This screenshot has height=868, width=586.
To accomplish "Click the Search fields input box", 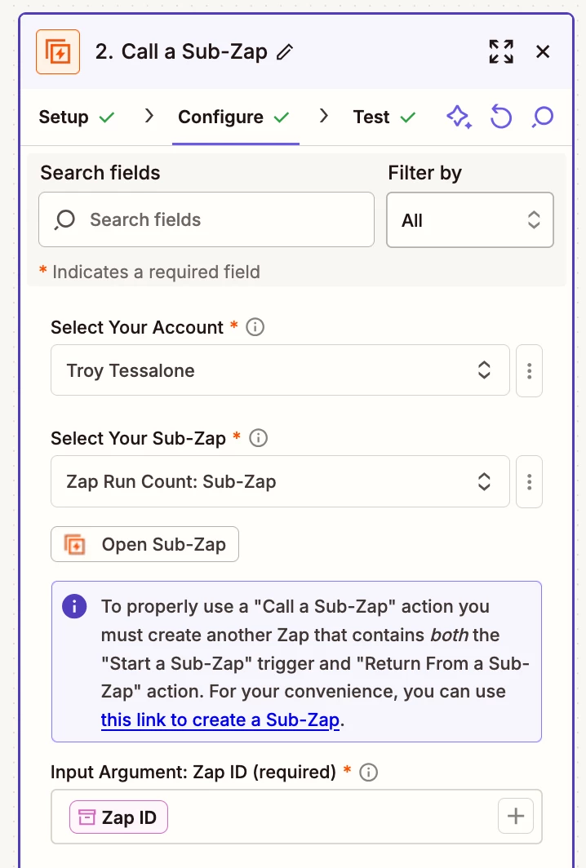I will point(206,219).
